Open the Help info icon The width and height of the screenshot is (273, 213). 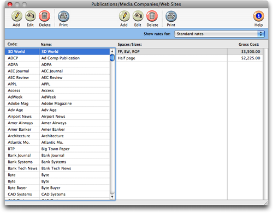tap(259, 16)
